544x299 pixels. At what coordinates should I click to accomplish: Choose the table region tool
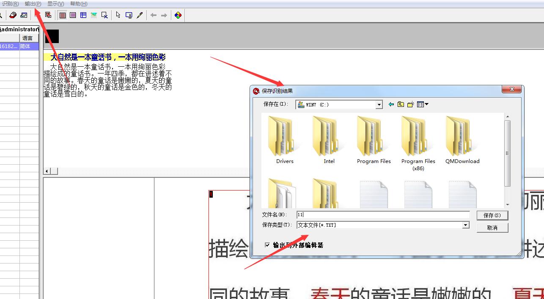83,15
